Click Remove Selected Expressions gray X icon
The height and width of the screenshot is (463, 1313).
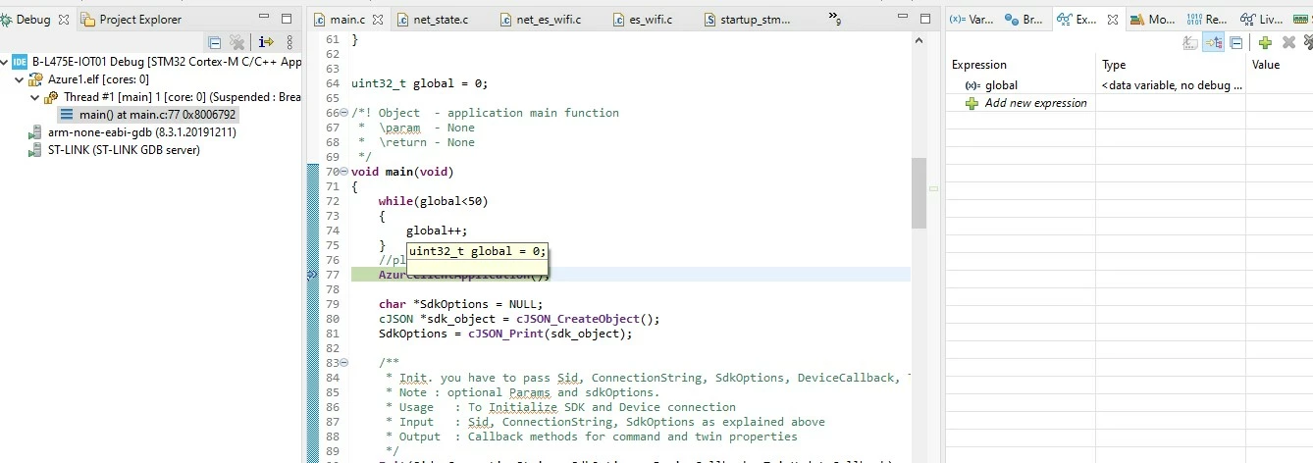point(1288,42)
